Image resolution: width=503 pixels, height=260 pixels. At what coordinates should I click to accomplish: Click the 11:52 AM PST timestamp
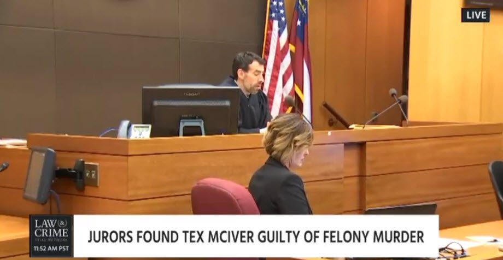[x=51, y=248]
